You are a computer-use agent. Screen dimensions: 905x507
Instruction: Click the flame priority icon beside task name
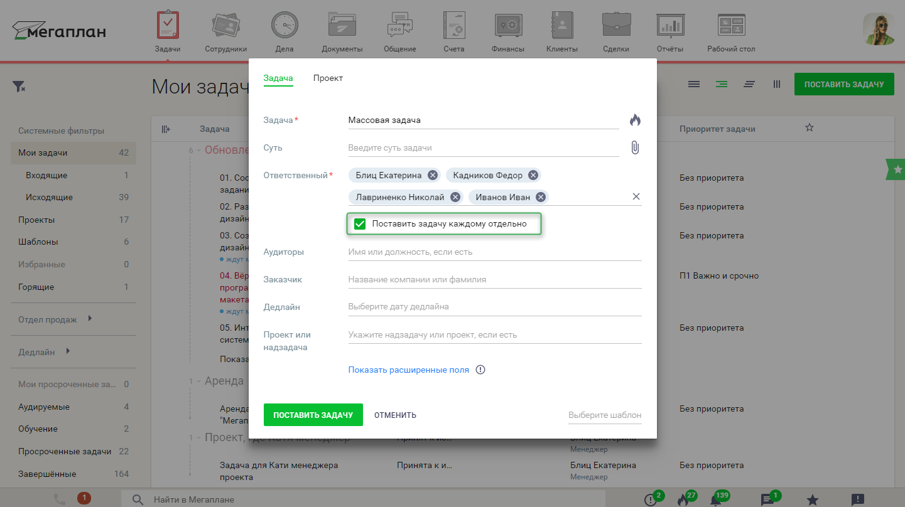[x=635, y=120]
